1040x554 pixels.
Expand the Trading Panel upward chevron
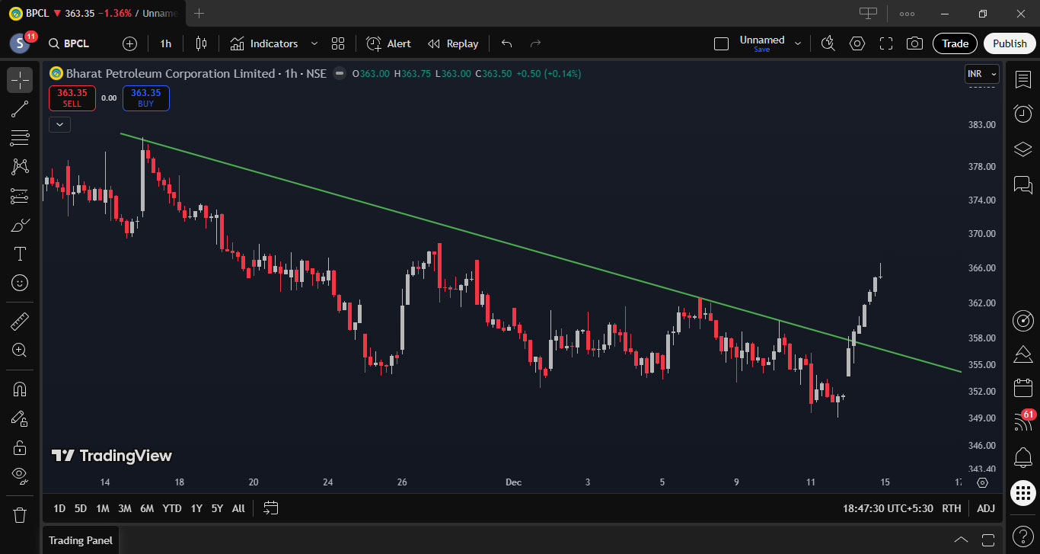click(x=961, y=540)
